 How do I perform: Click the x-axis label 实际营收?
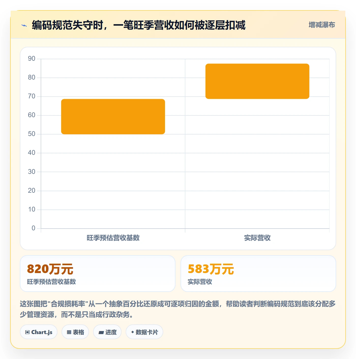point(257,238)
